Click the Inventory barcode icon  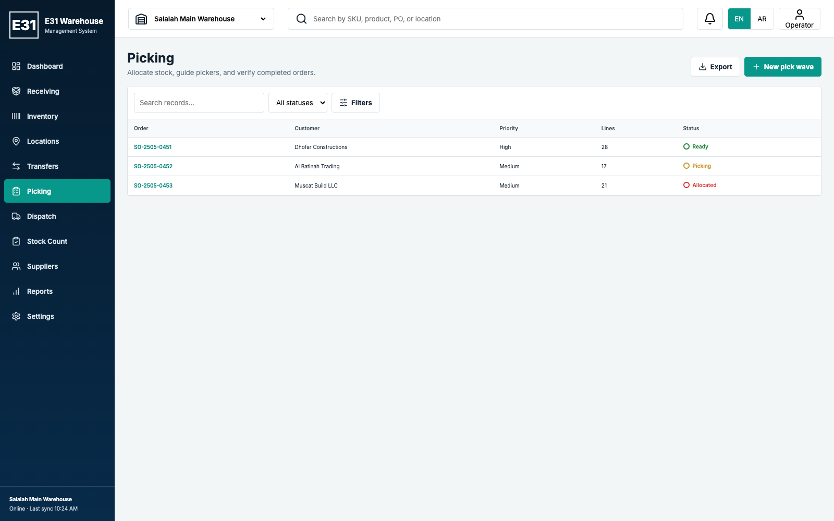16,116
